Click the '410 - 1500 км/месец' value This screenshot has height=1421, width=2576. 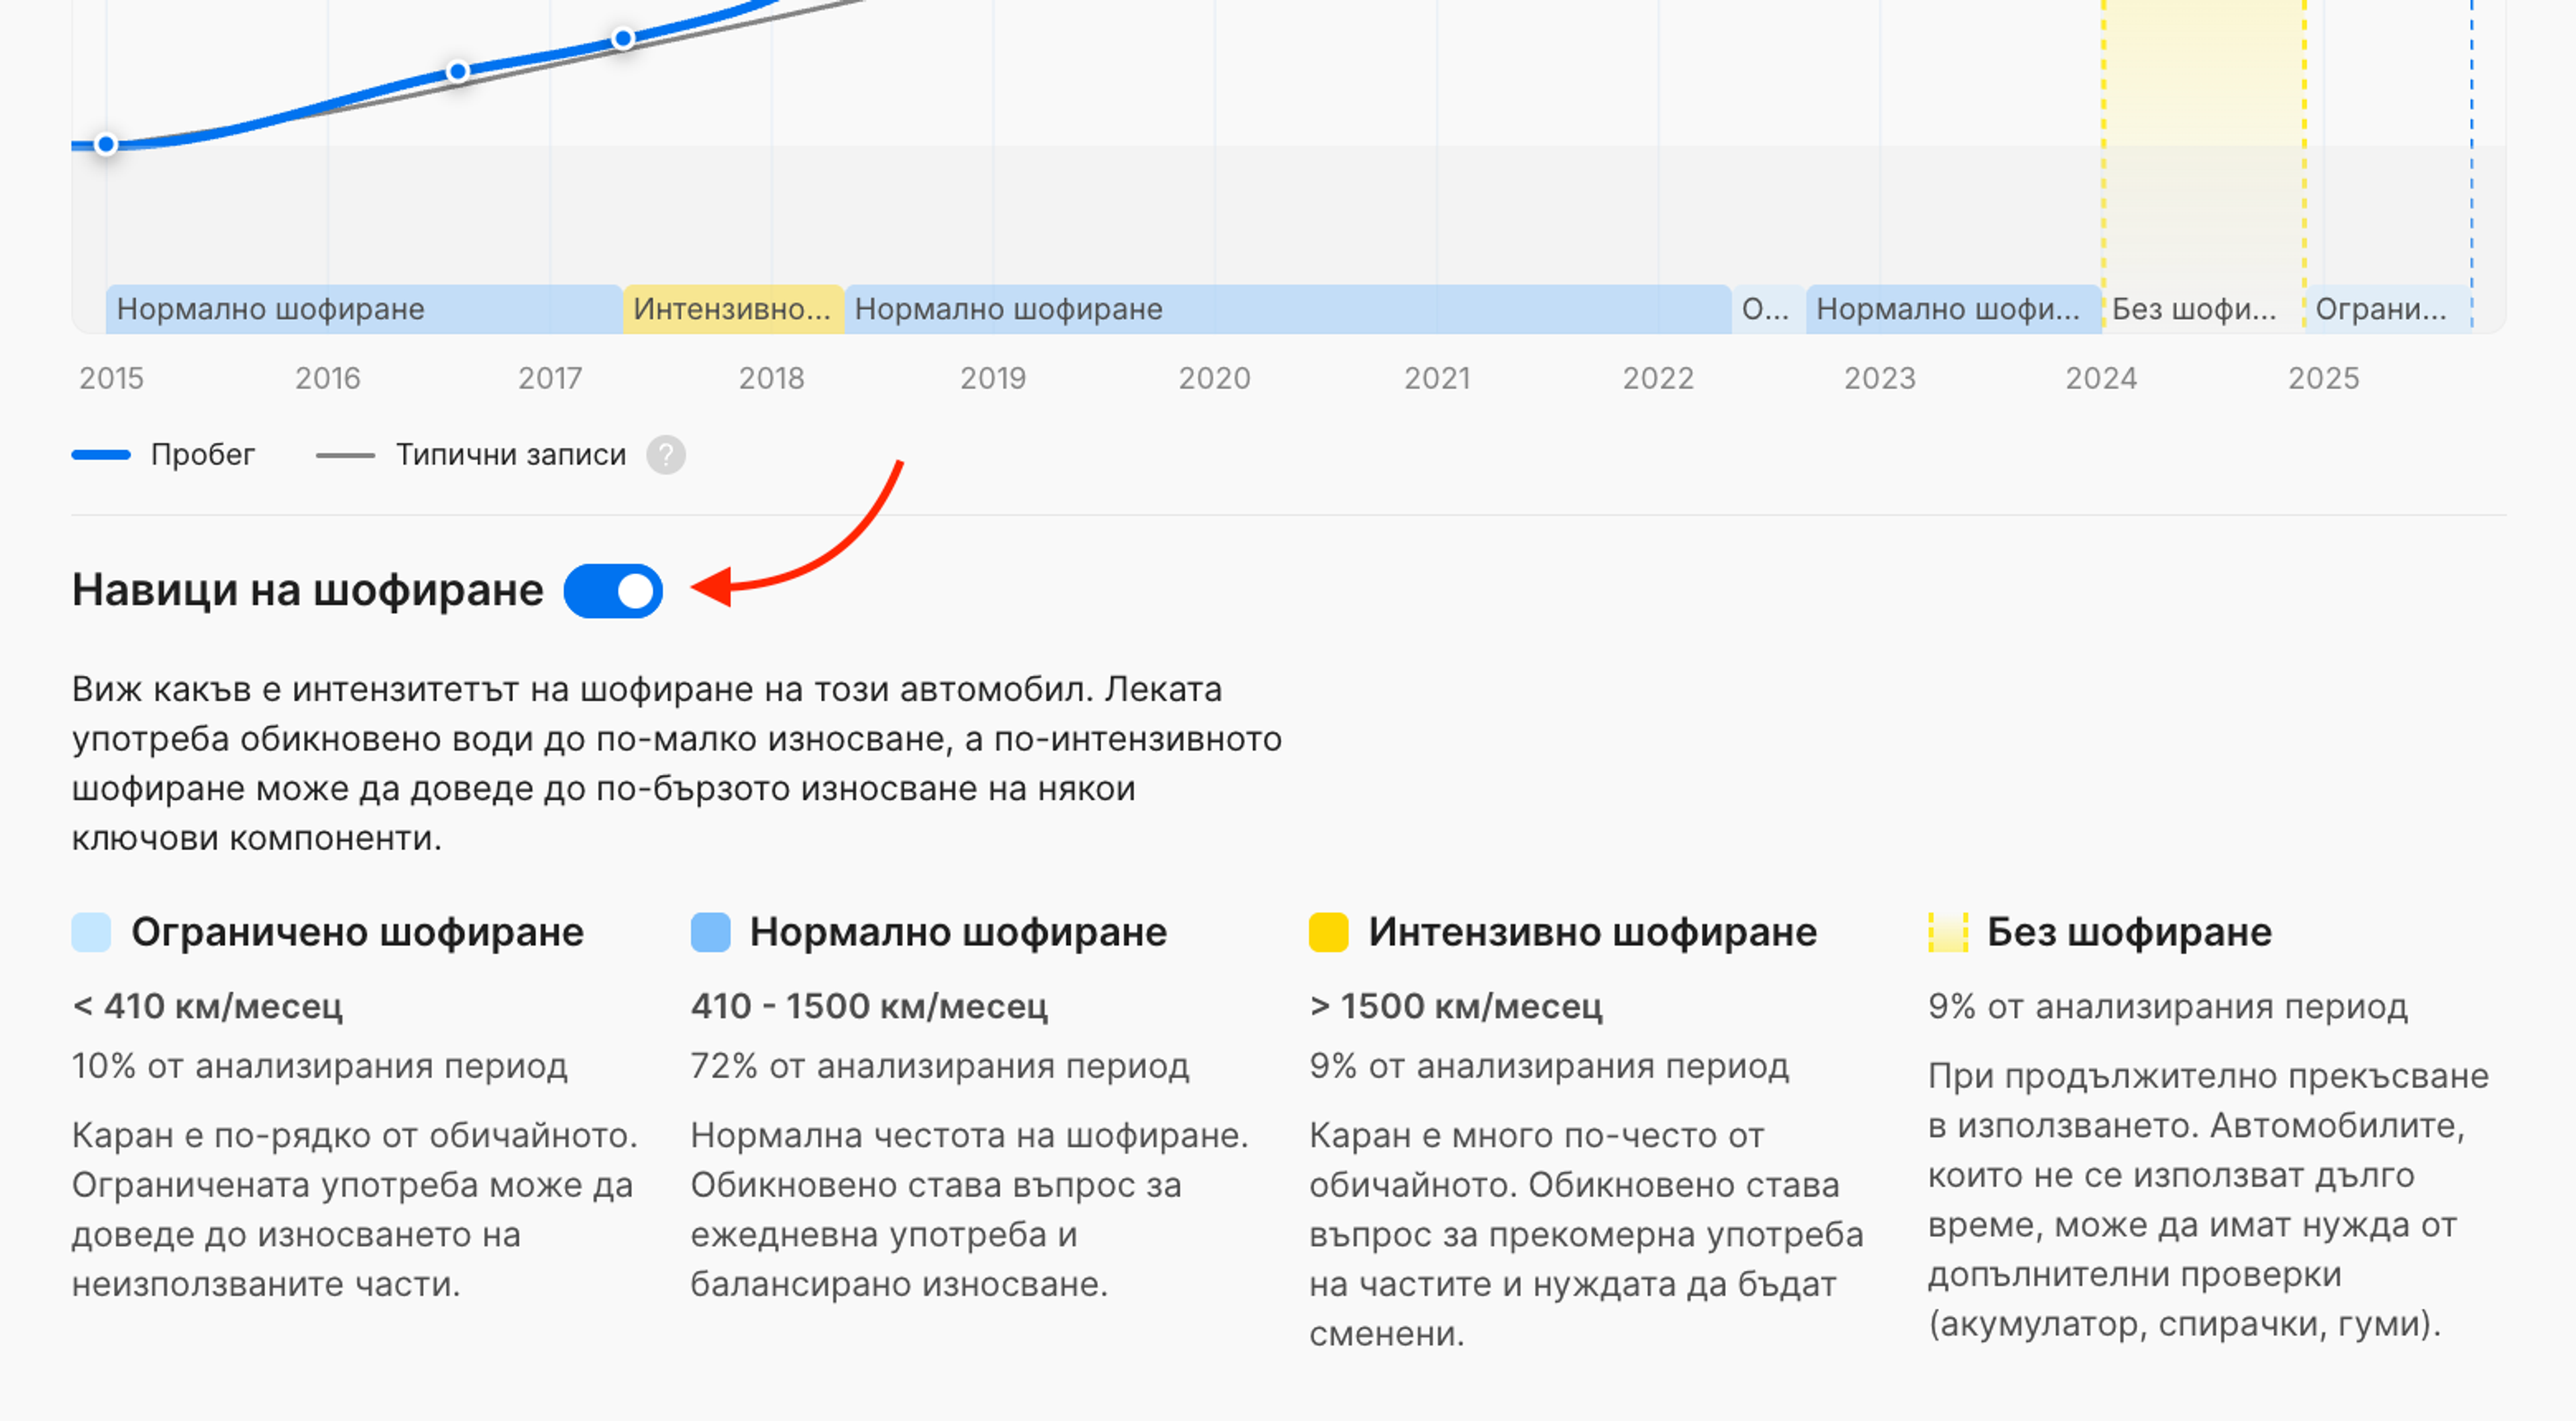(x=870, y=1006)
